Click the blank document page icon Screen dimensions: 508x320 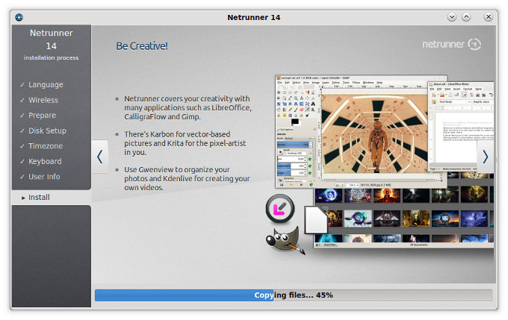[x=316, y=220]
